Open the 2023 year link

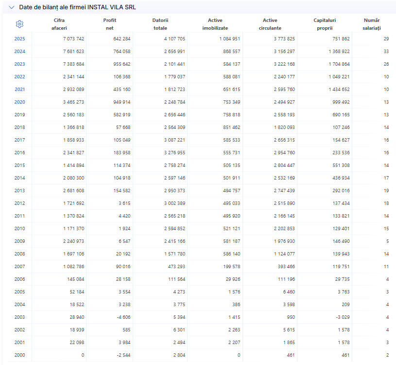click(x=20, y=64)
